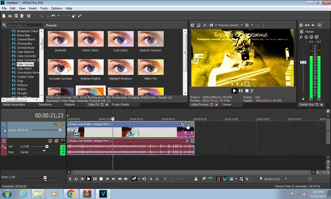Open video clip event hamburger menu
The width and height of the screenshot is (331, 199).
click(x=192, y=124)
